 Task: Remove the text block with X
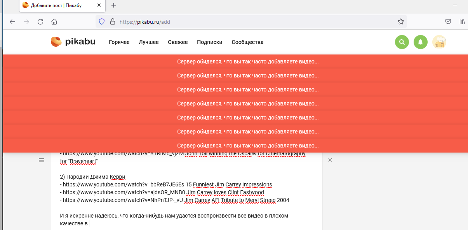[330, 160]
